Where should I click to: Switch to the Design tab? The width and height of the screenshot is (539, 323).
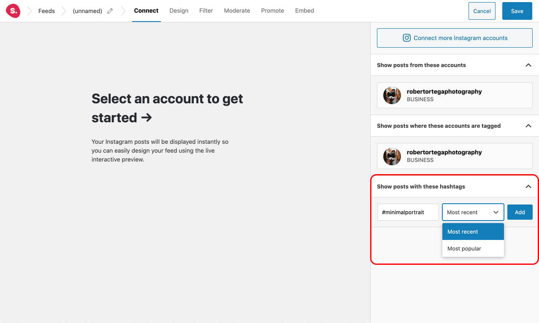(179, 11)
